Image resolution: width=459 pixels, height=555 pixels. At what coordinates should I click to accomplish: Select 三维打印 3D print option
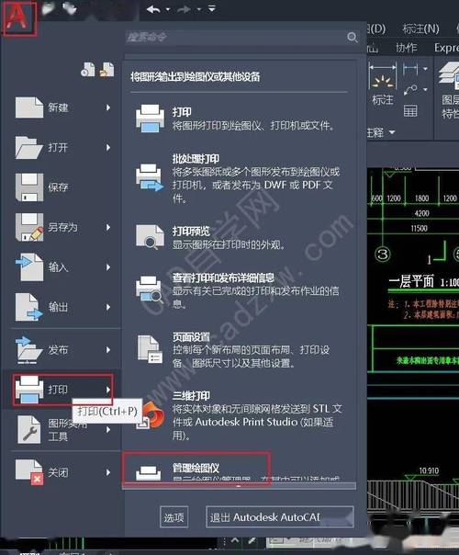[239, 415]
